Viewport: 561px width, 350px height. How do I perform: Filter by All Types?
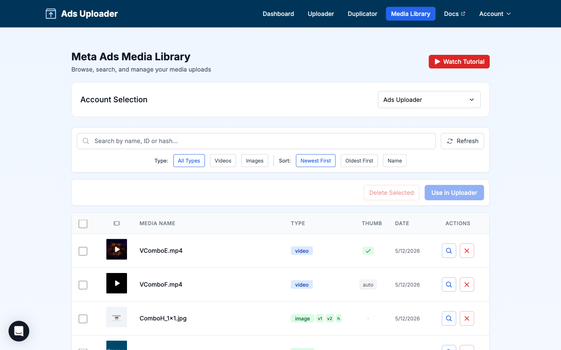coord(189,161)
